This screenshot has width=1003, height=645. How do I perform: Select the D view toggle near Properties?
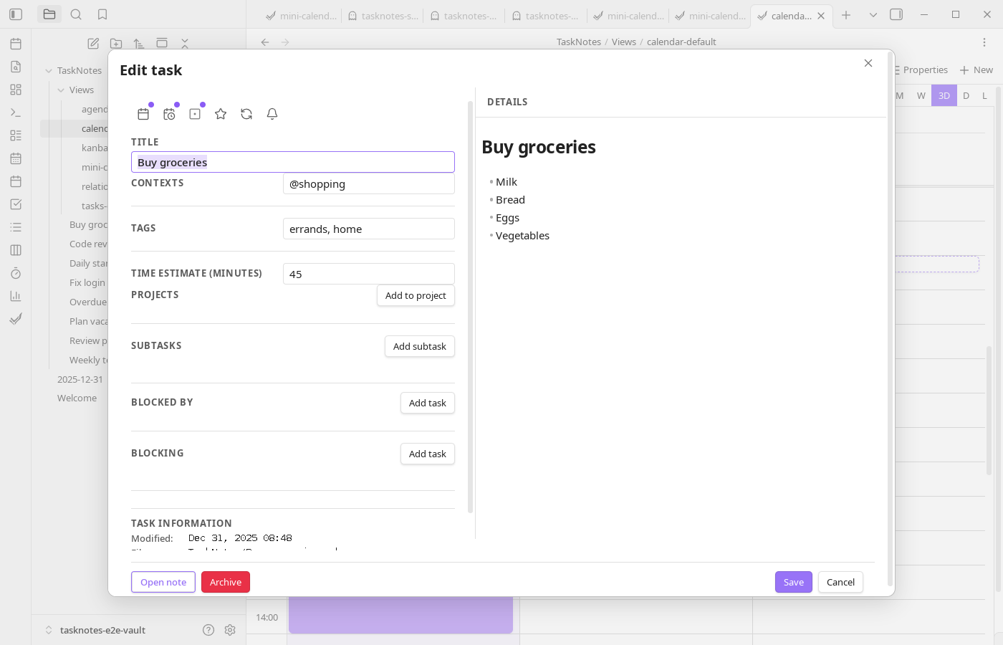pos(966,95)
